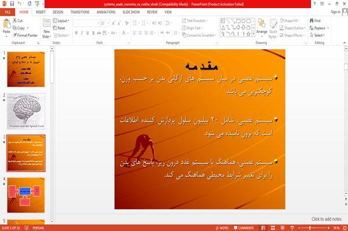
Task: Click the 70% zoom level
Action: (336, 228)
